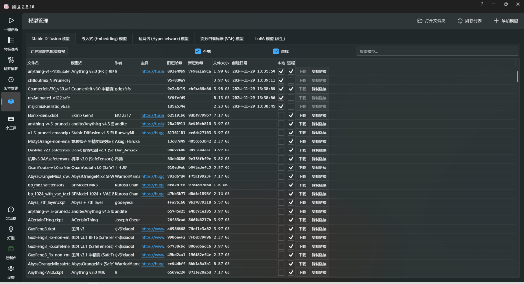Click the open folder button
524x284 pixels.
431,21
